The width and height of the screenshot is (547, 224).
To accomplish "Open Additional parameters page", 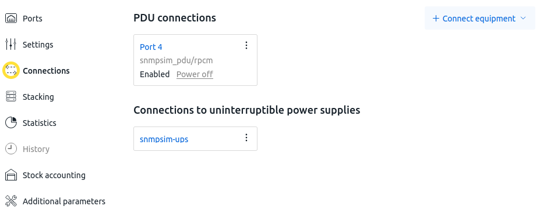I will click(64, 201).
